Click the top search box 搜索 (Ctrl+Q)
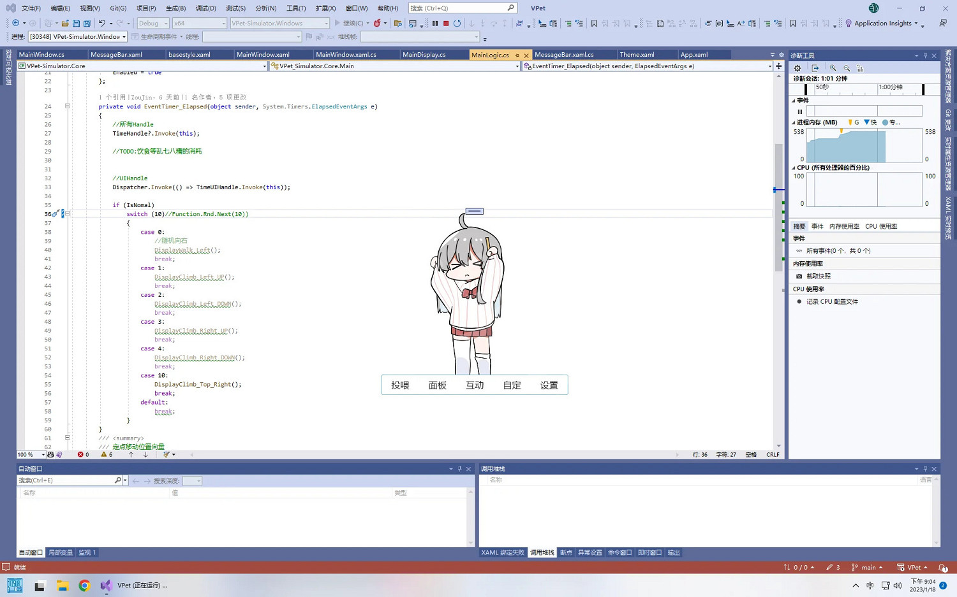The image size is (957, 597). [461, 8]
